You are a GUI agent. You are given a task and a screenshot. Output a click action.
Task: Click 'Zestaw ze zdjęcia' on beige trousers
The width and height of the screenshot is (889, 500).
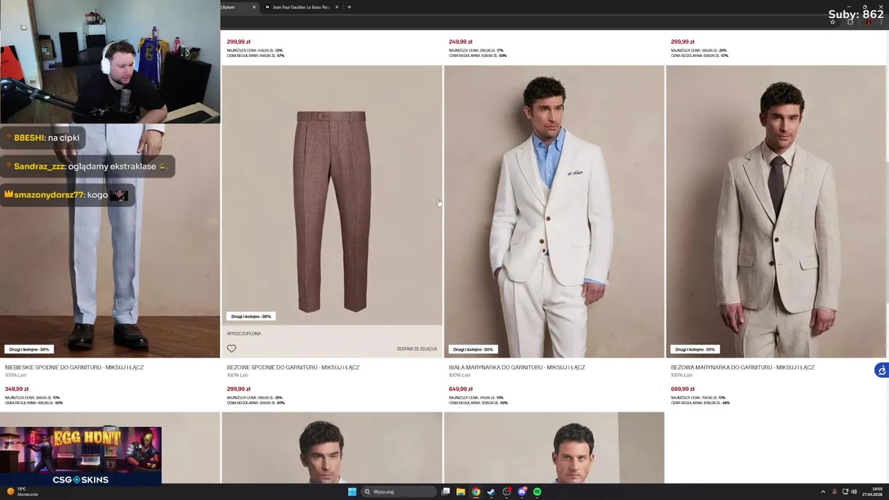pyautogui.click(x=417, y=349)
